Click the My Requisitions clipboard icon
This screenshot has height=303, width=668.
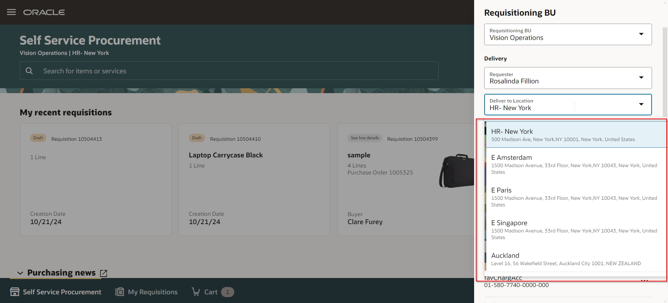pos(120,292)
